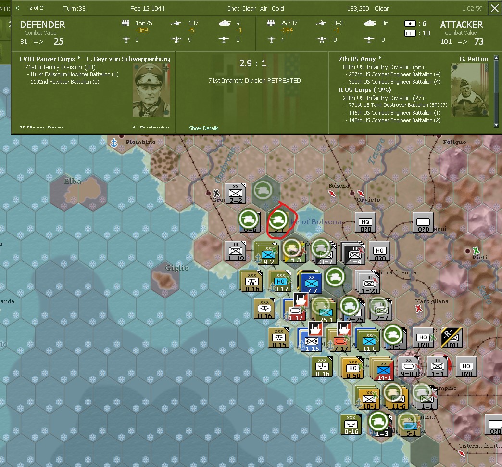Click 7th US Army header
Image resolution: width=502 pixels, height=467 pixels.
pos(360,59)
